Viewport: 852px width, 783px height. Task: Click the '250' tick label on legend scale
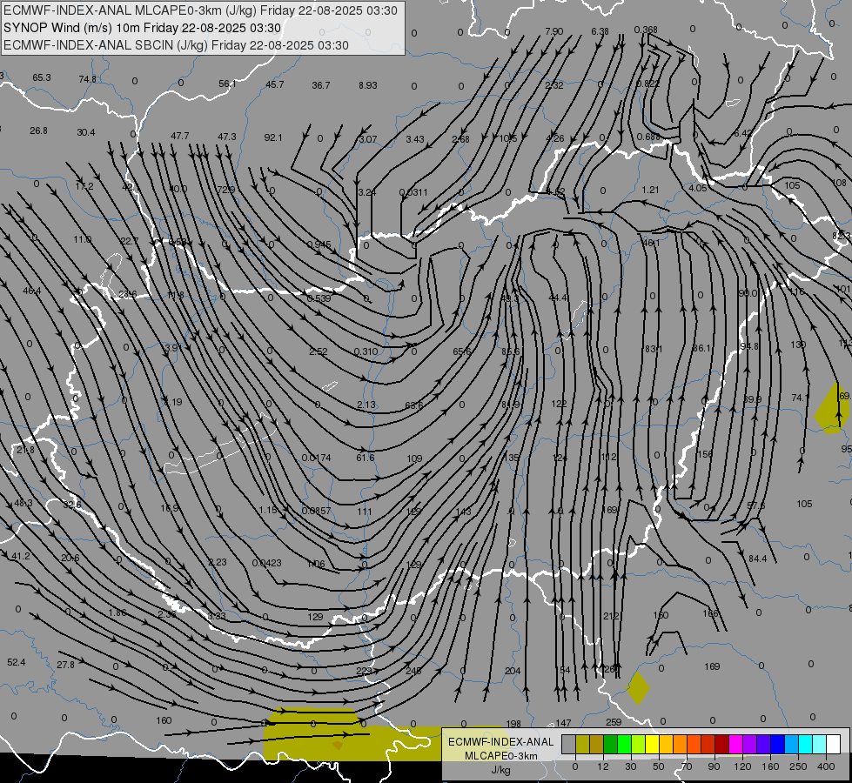[798, 766]
